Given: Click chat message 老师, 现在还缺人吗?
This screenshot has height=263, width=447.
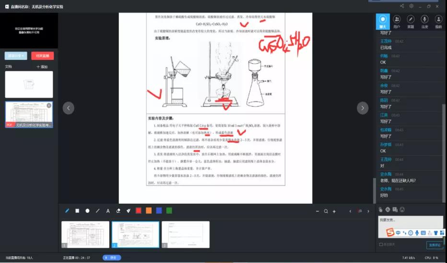Looking at the screenshot, I should 398,181.
